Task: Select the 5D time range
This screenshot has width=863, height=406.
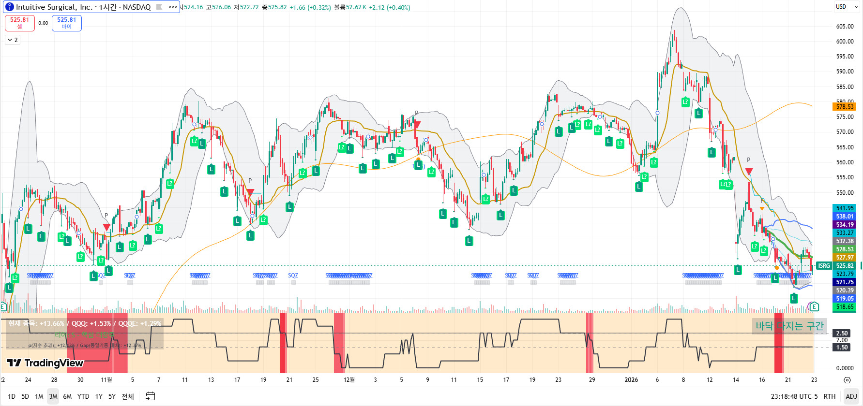Action: tap(25, 396)
